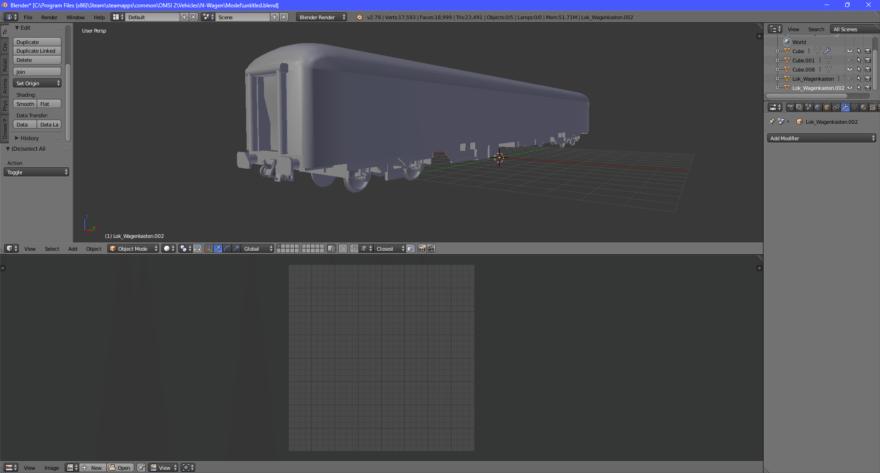Disable rendering for Lok_Wagenkasten.002
Image resolution: width=880 pixels, height=473 pixels.
click(x=868, y=88)
